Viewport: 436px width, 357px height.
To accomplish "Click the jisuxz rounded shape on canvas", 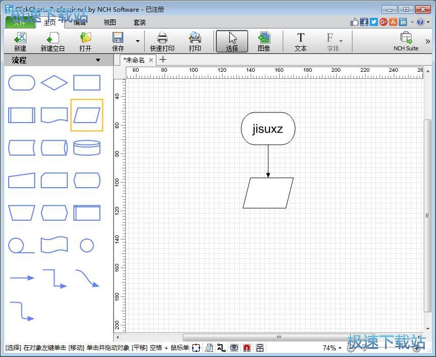I will (268, 129).
